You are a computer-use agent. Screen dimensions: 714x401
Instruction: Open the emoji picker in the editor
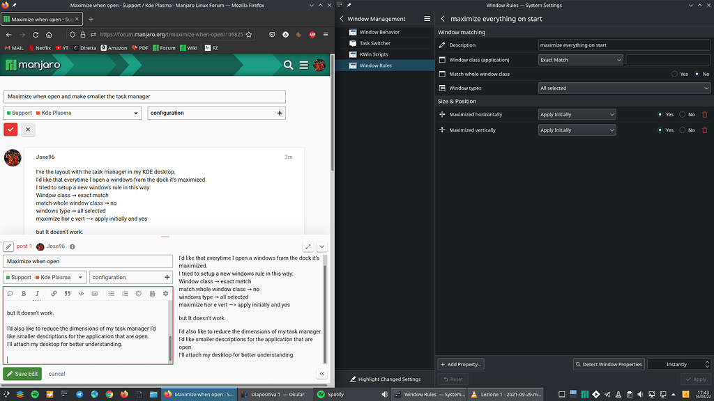coord(139,293)
